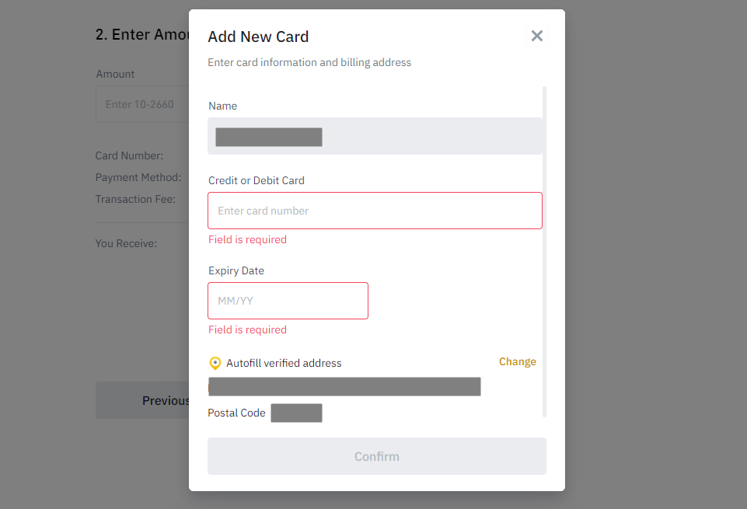Click the greyed-out Name field

(x=375, y=137)
